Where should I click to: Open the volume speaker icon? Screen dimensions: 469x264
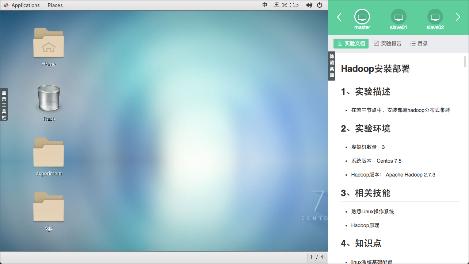[x=309, y=5]
